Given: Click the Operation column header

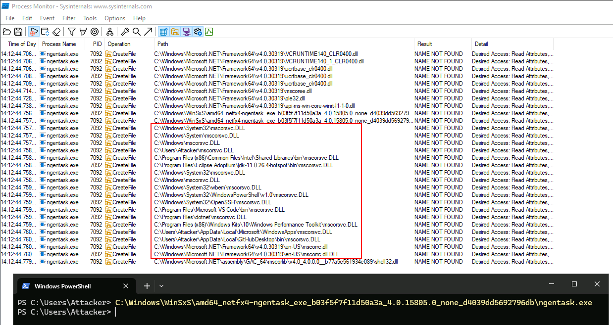Looking at the screenshot, I should 129,44.
